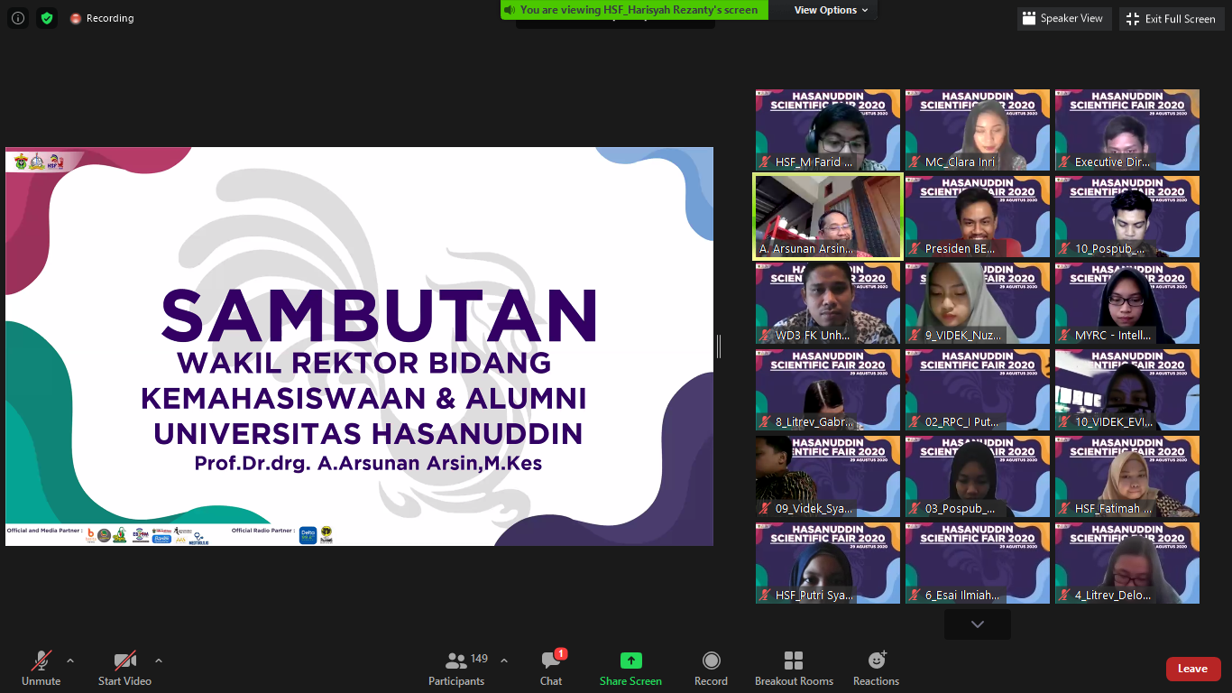Open the Reactions menu
The height and width of the screenshot is (693, 1232).
point(876,669)
